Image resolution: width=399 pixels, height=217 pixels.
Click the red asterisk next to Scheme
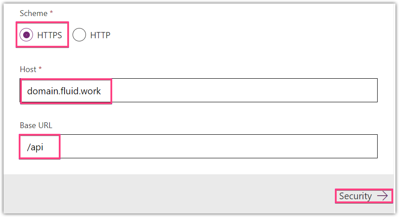(51, 12)
